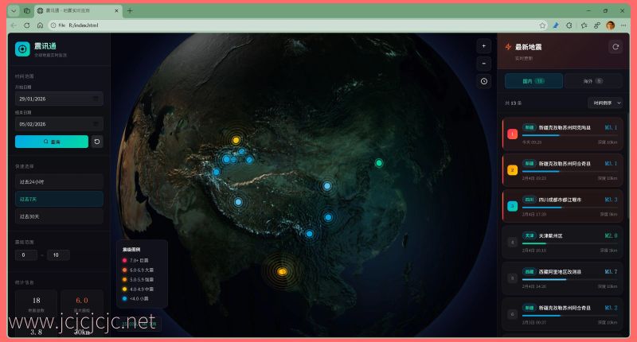637x342 pixels.
Task: Refresh the 最新地震 list
Action: tap(615, 47)
